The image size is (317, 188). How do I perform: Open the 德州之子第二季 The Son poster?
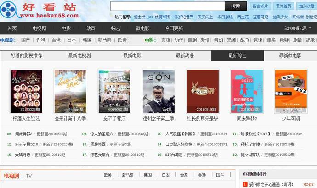click(158, 91)
